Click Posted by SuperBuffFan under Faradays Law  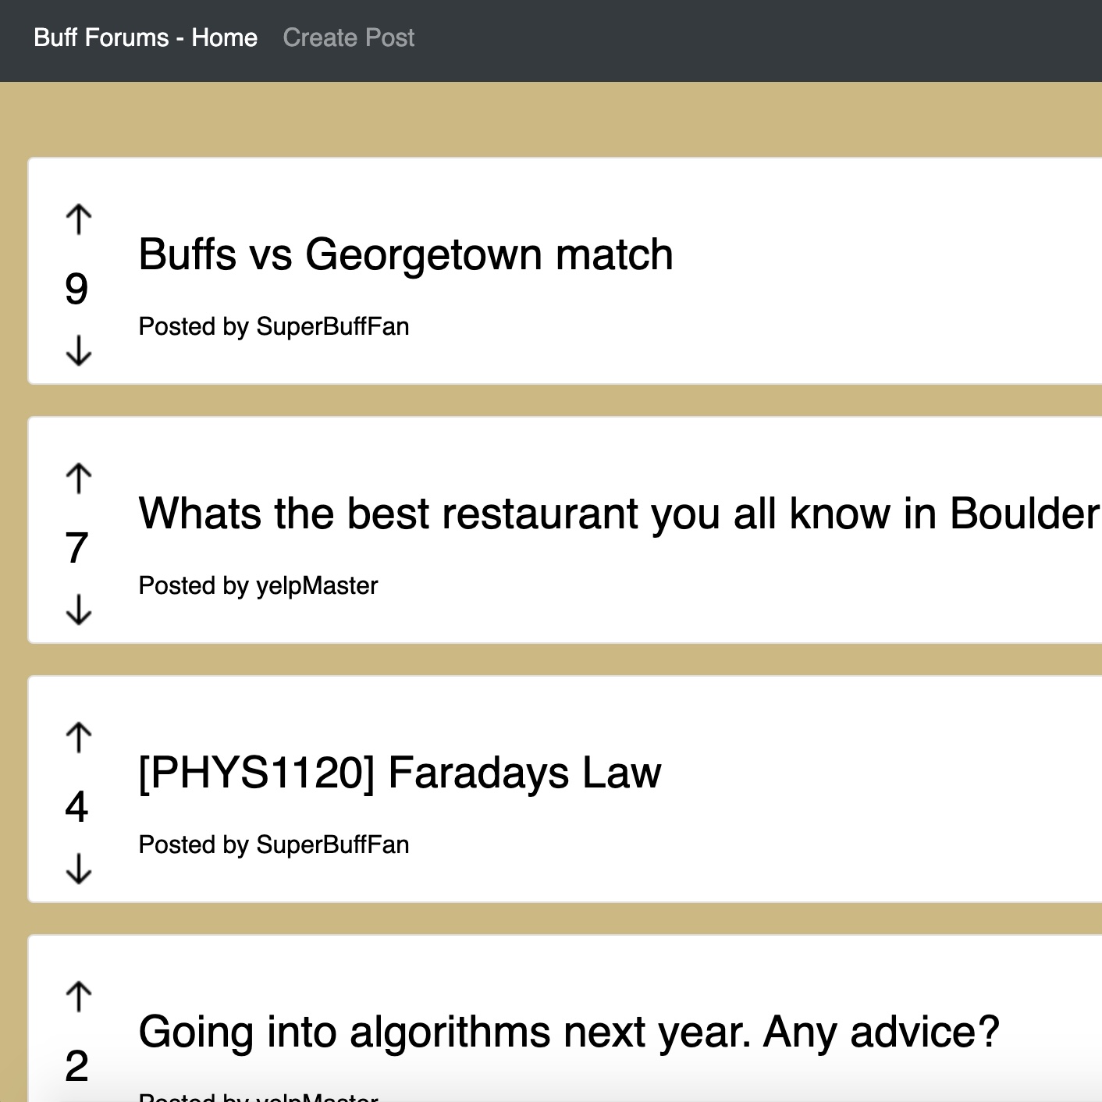pos(274,844)
